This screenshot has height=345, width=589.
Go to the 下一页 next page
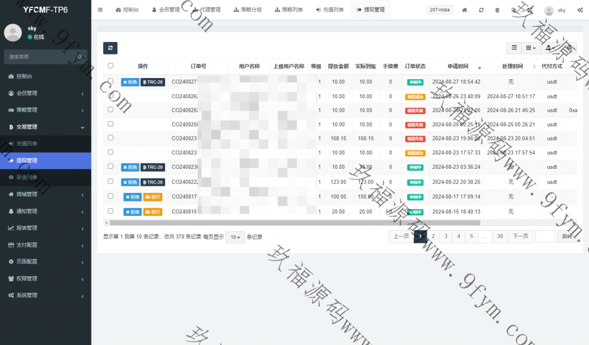point(520,236)
